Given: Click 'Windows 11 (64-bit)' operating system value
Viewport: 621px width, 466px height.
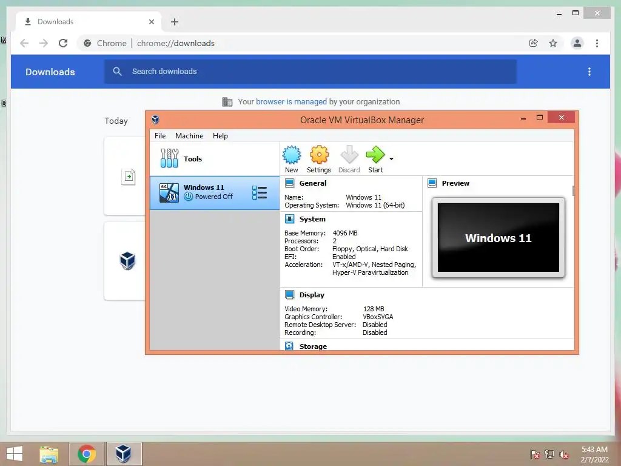Looking at the screenshot, I should point(375,205).
